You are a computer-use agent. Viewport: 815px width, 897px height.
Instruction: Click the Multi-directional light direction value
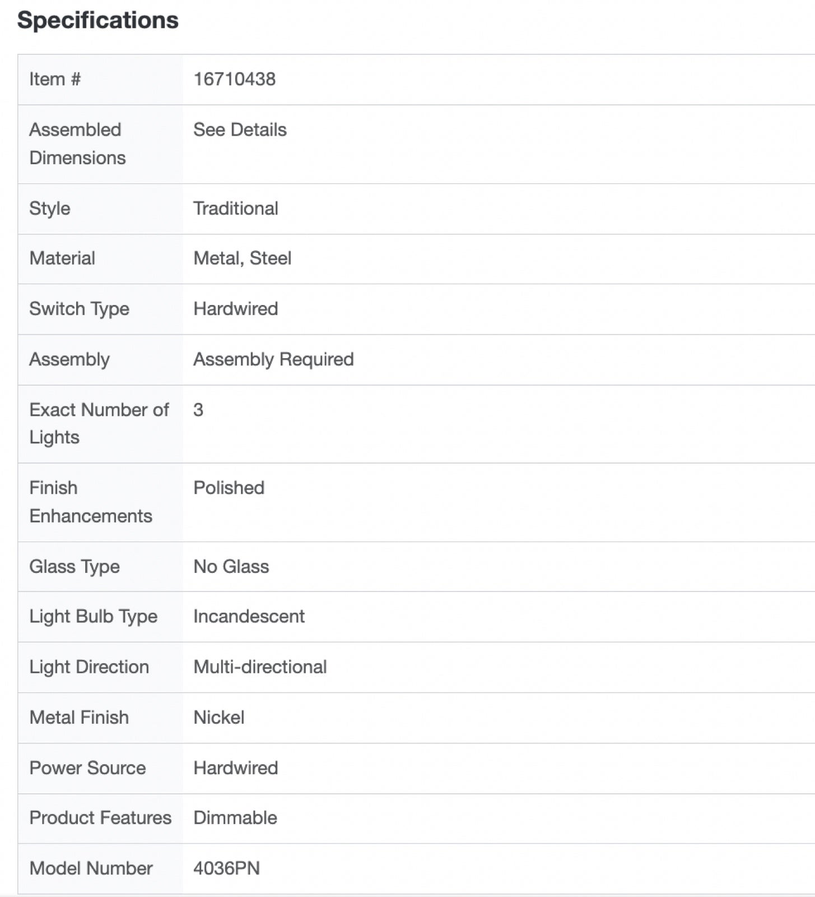(260, 667)
